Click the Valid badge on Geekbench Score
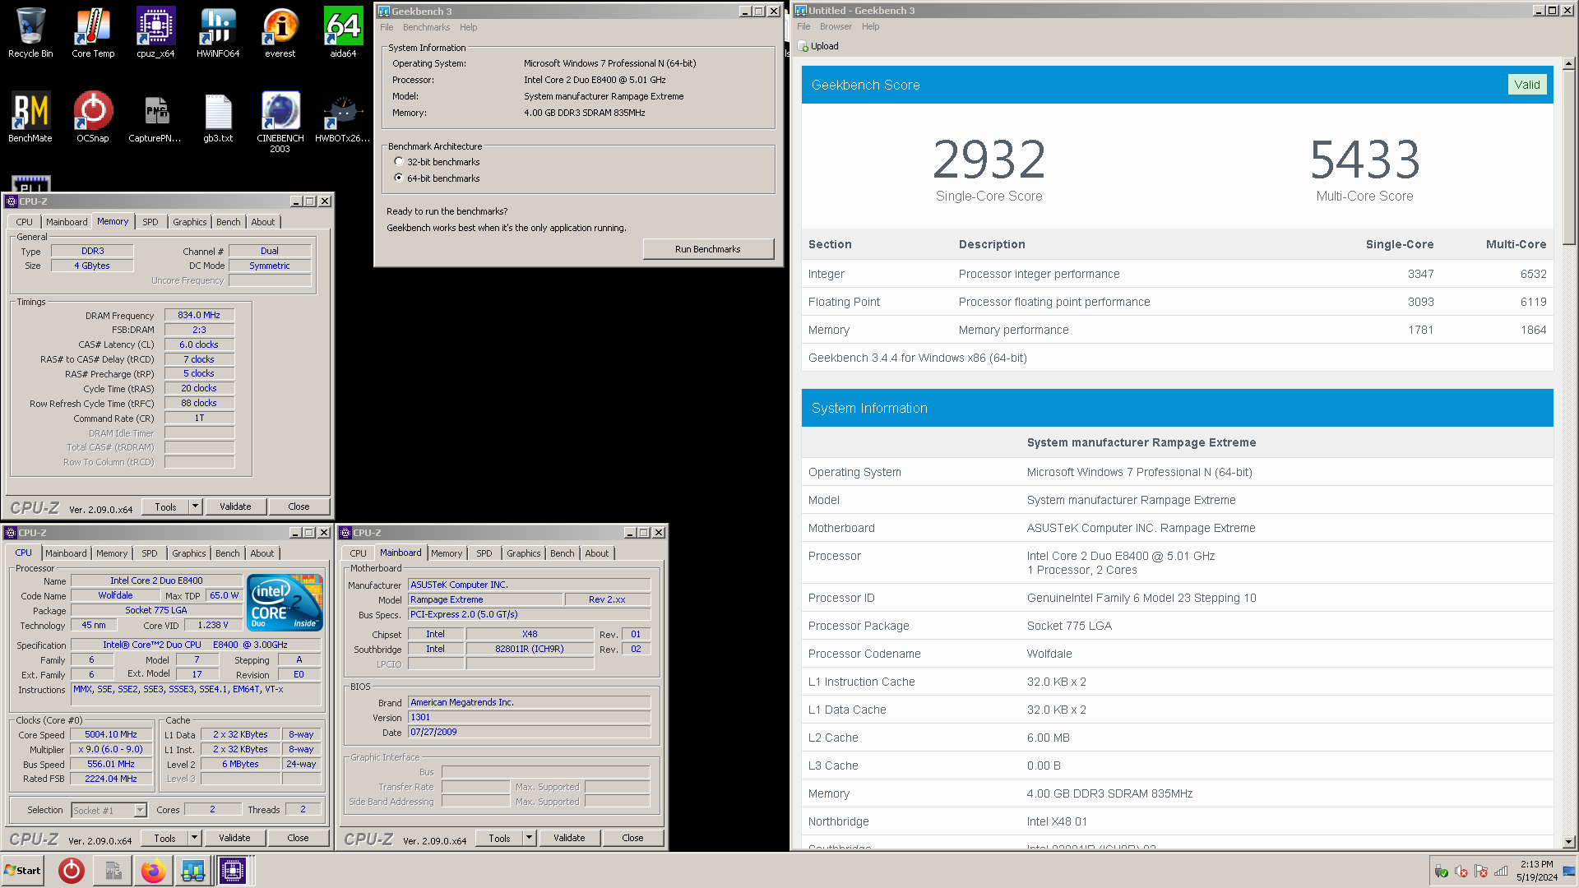The image size is (1579, 888). [1527, 85]
